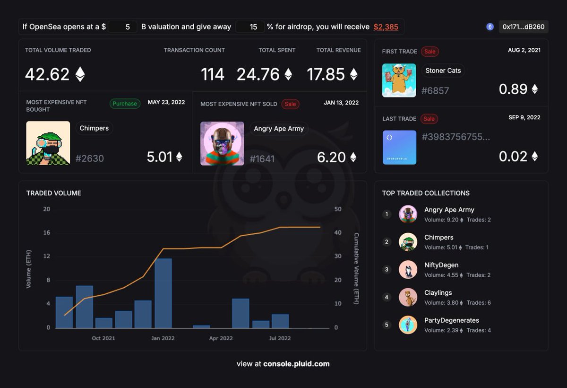
Task: Click rank badge number 5
Action: click(x=387, y=325)
